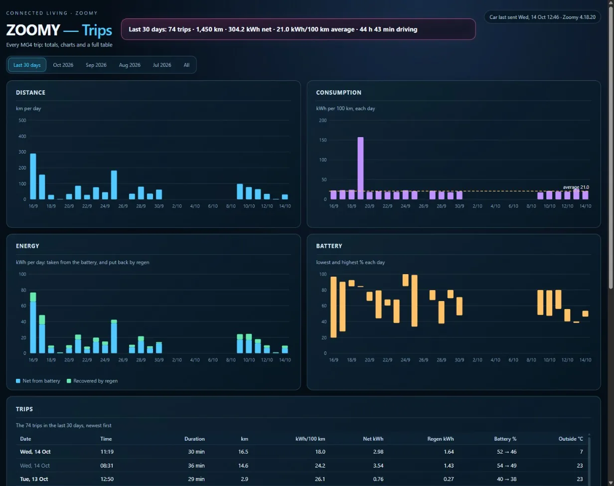
Task: Click the Net kWh column header
Action: [x=373, y=439]
